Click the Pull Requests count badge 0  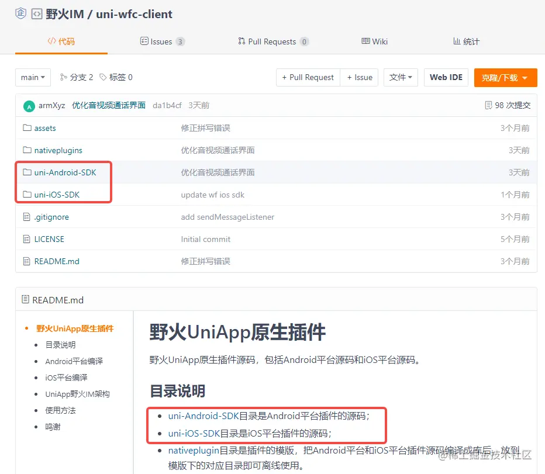point(304,41)
